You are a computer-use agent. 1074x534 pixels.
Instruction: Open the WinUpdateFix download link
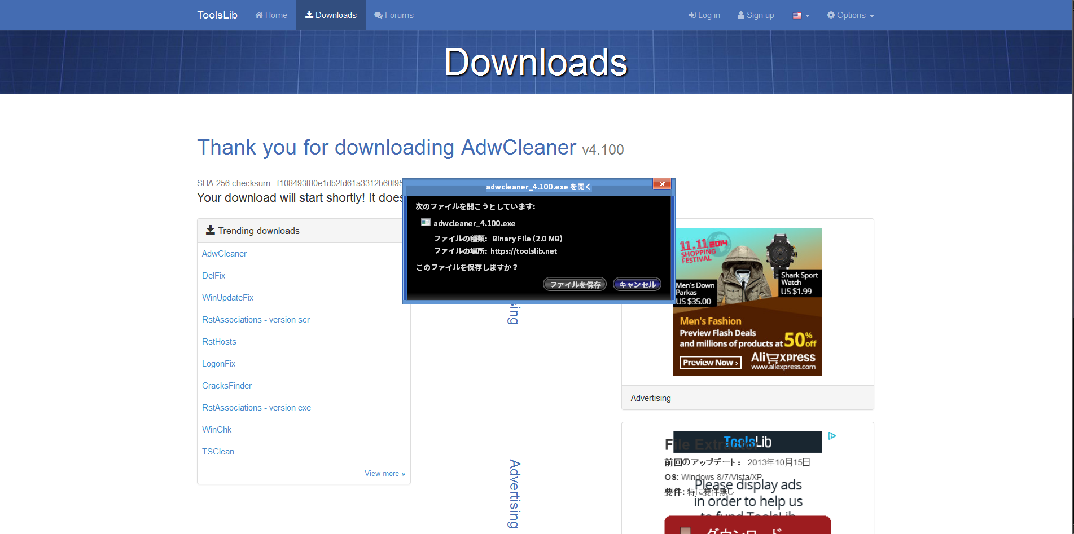pyautogui.click(x=228, y=298)
